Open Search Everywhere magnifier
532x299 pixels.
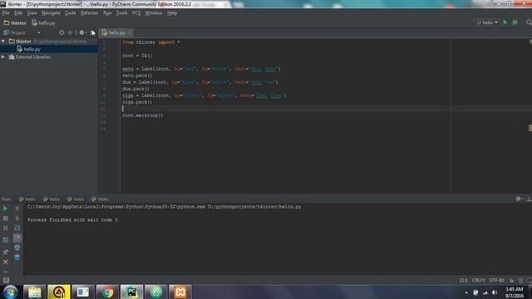click(529, 22)
